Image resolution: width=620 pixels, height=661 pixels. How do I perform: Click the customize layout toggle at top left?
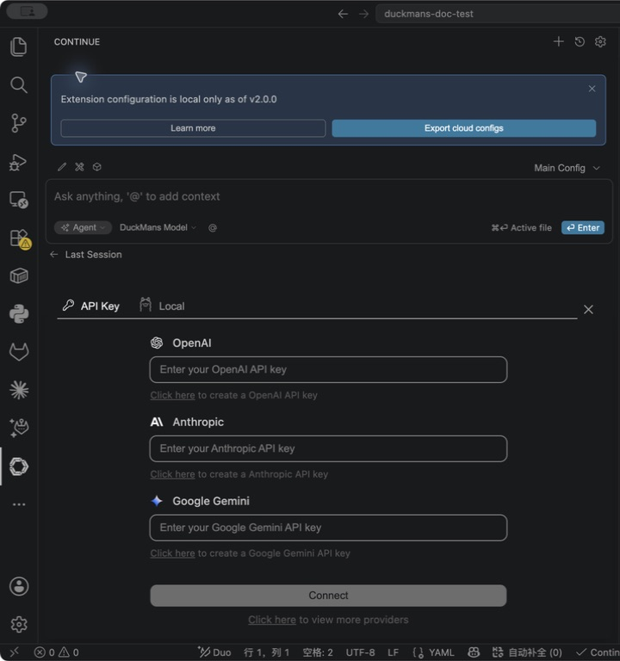28,11
